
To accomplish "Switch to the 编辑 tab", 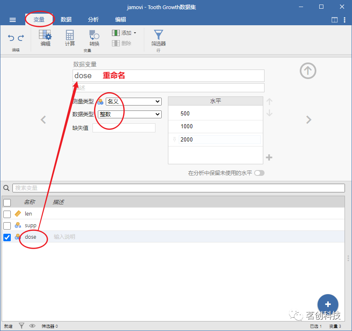I will pyautogui.click(x=121, y=19).
